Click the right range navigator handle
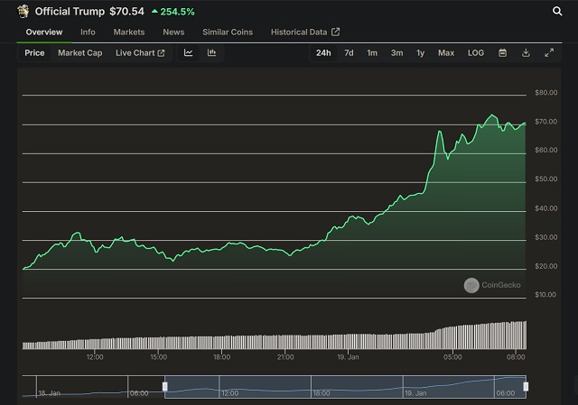578x405 pixels. (x=526, y=386)
